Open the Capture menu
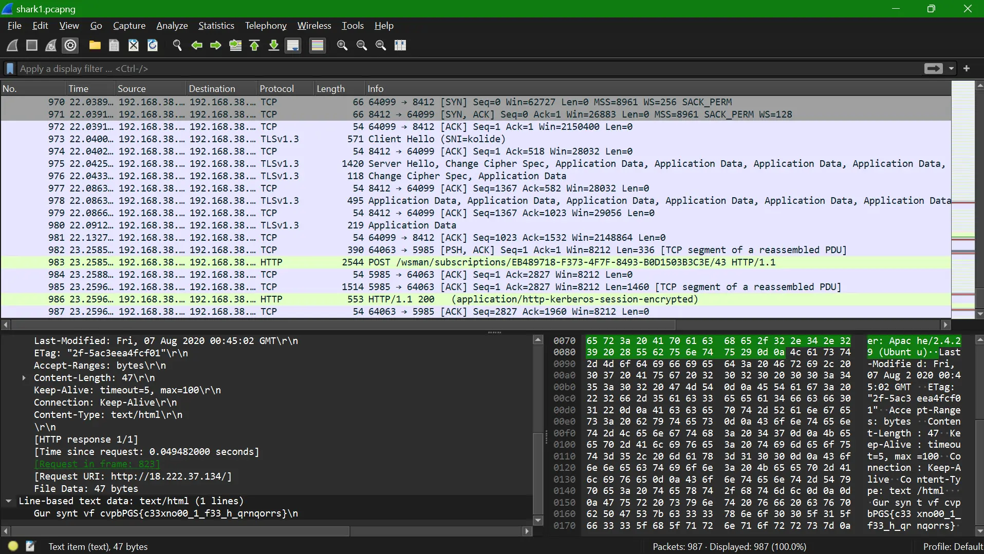Viewport: 984px width, 554px height. [x=129, y=26]
